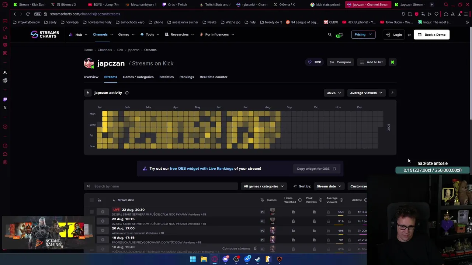Expand the Tools navigation dropdown
Image resolution: width=472 pixels, height=265 pixels.
[150, 35]
